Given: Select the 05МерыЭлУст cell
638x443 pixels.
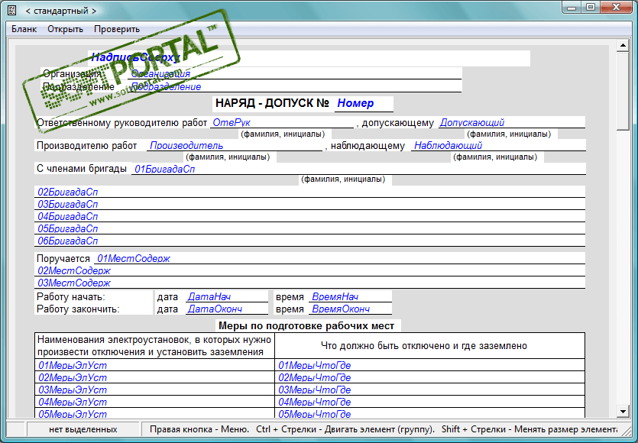Looking at the screenshot, I should pyautogui.click(x=154, y=414).
